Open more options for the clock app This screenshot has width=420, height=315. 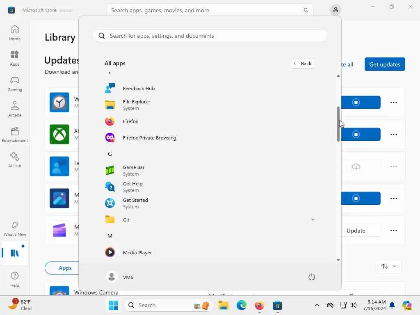point(393,102)
